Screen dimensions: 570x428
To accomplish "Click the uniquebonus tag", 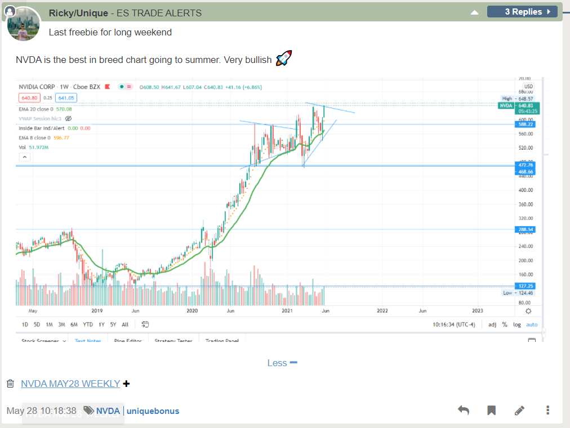I will point(153,411).
